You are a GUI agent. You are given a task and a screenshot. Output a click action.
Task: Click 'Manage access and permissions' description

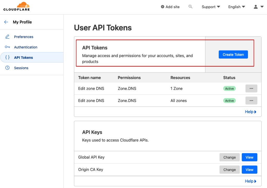[137, 59]
